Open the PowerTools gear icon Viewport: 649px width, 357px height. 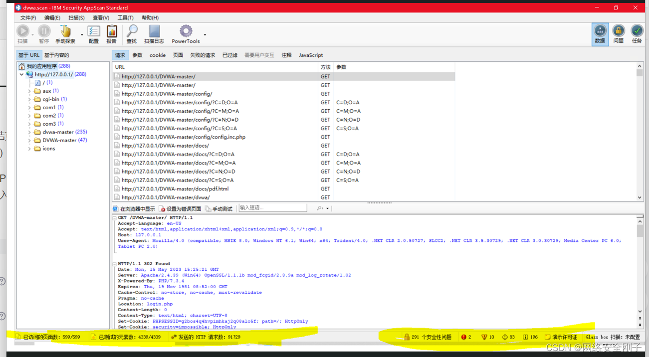point(186,31)
